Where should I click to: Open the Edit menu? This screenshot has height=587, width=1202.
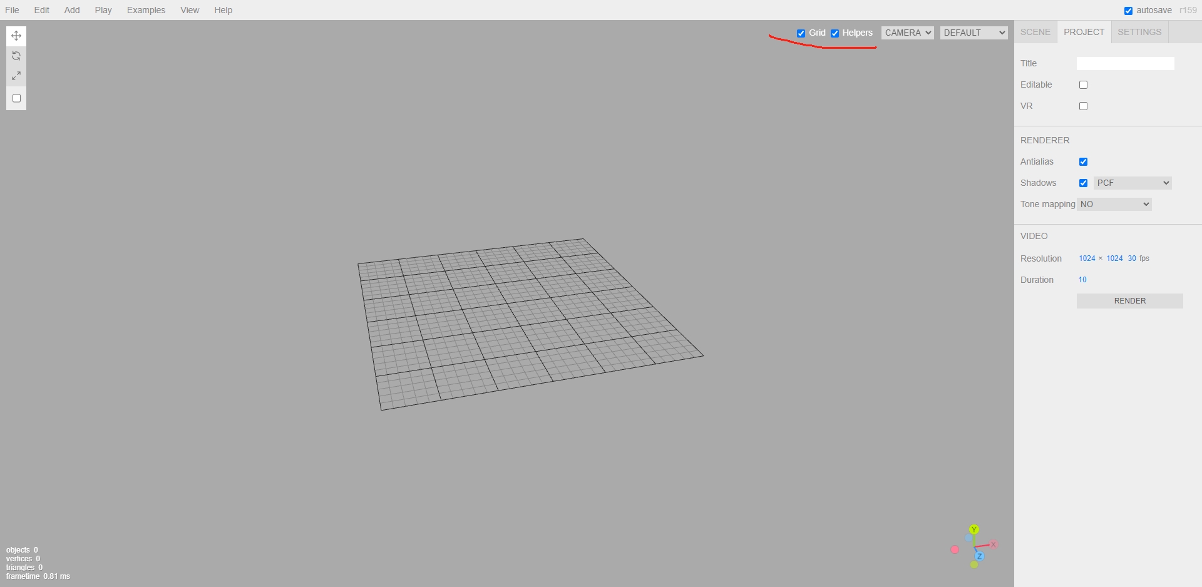(42, 10)
